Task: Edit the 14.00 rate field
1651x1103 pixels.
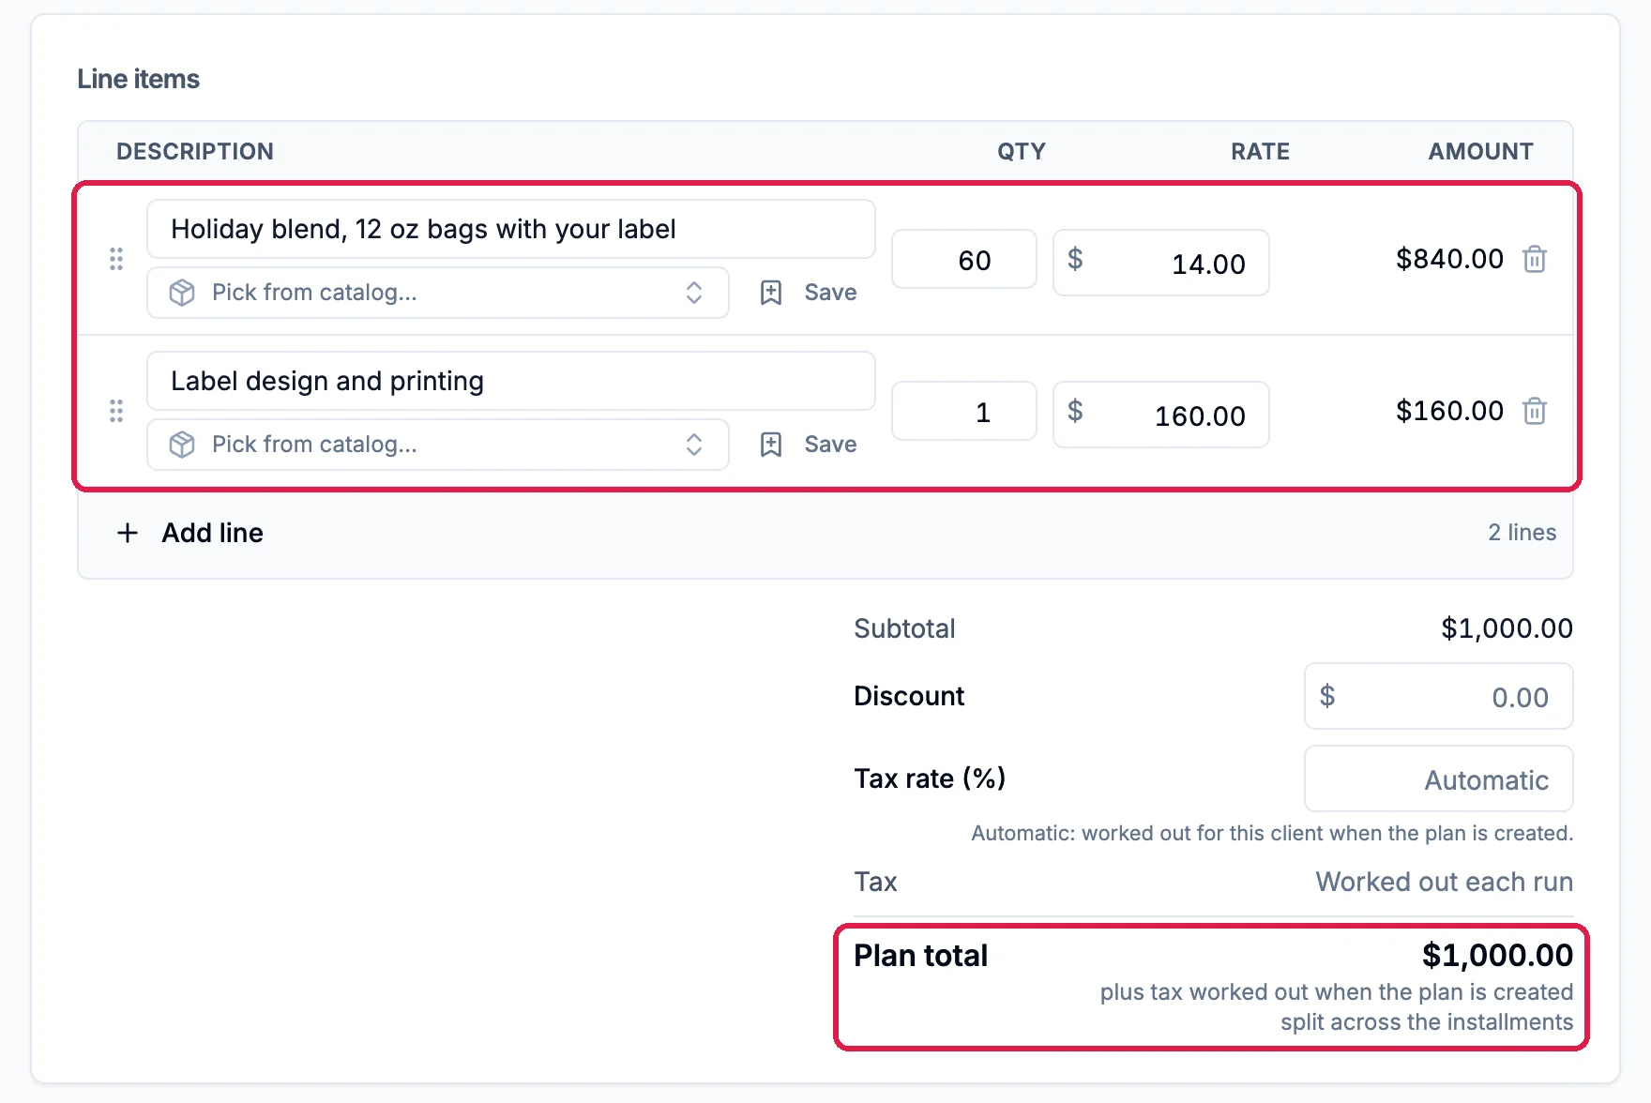Action: click(1161, 263)
